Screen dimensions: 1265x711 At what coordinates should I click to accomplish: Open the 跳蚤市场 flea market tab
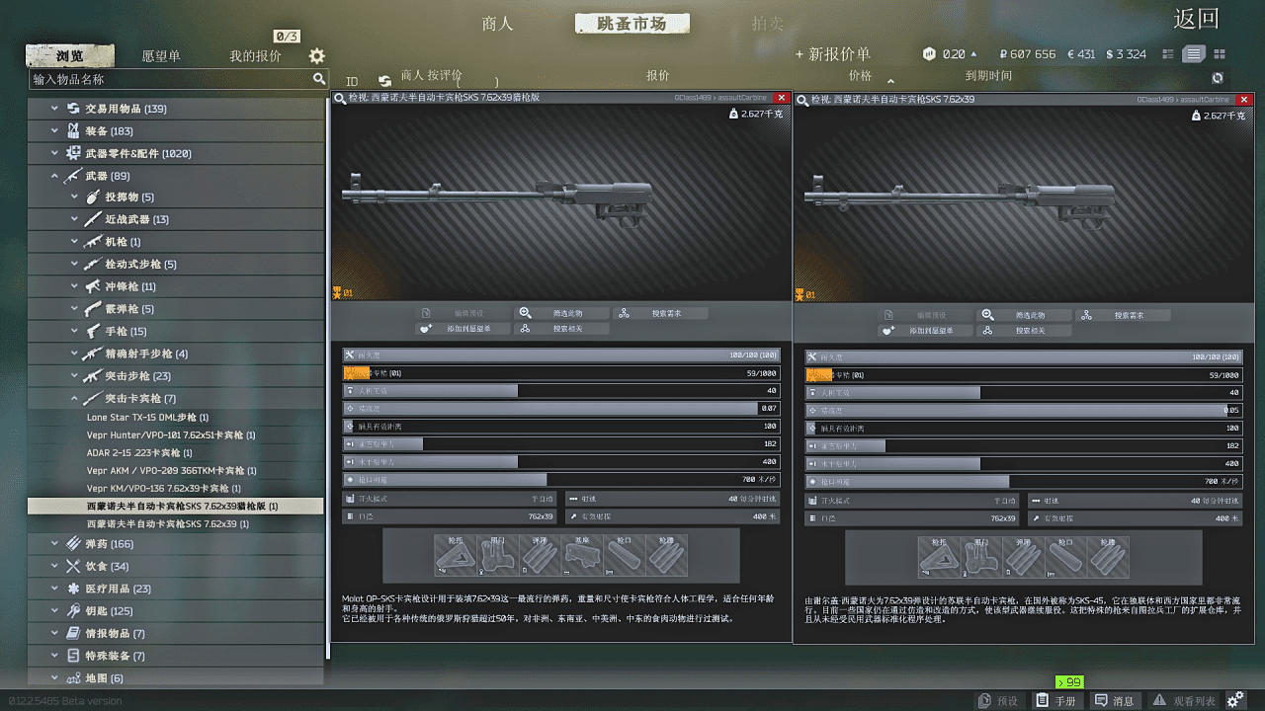coord(632,24)
